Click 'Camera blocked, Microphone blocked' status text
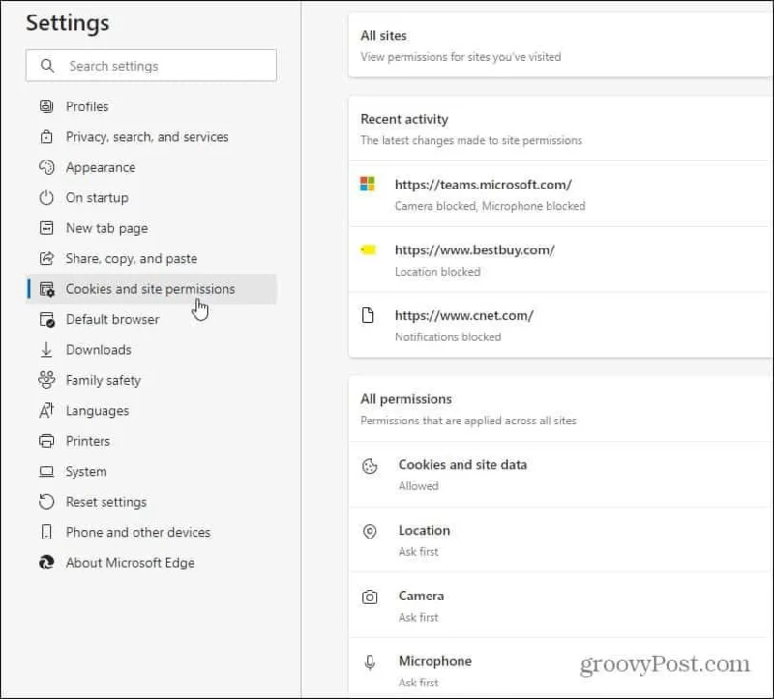The image size is (774, 699). pyautogui.click(x=490, y=206)
